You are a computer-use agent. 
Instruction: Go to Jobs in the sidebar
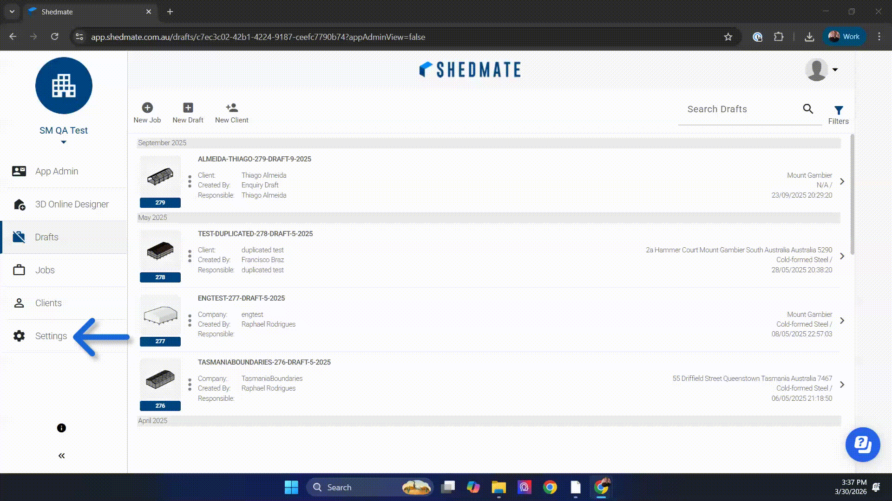point(45,270)
